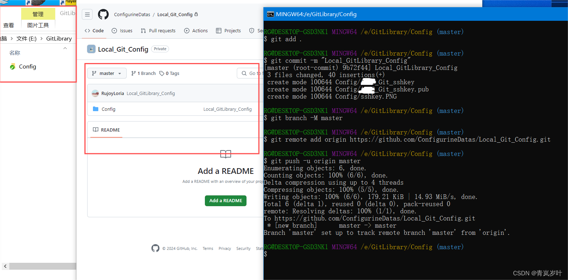
Task: View the 0 Tags link
Action: coord(169,73)
